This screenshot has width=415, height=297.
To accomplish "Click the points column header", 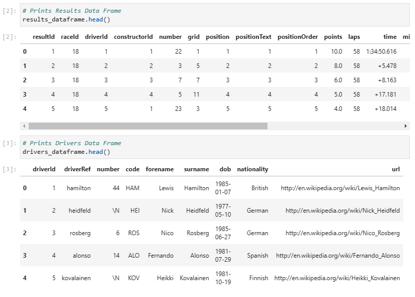I will pos(333,37).
